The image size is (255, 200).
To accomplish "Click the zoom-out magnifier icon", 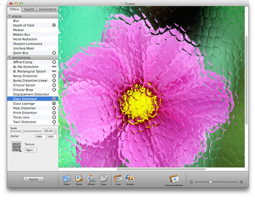I will [x=191, y=182].
